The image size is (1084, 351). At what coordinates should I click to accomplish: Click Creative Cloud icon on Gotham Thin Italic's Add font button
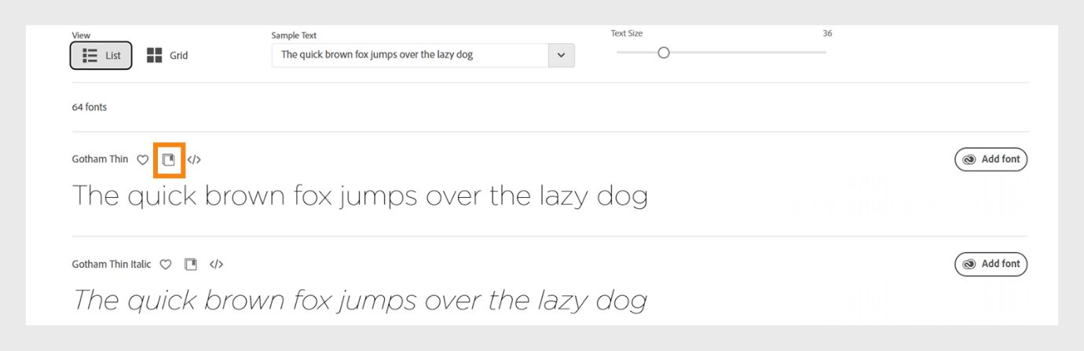click(969, 265)
